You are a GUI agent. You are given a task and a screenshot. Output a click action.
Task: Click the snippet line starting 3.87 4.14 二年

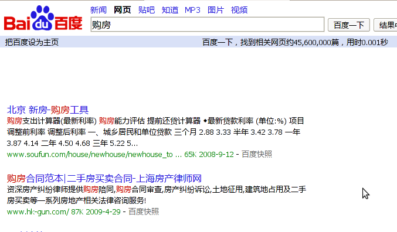(x=72, y=143)
